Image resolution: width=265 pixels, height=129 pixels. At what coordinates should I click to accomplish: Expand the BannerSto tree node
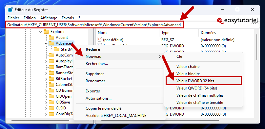click(x=46, y=73)
